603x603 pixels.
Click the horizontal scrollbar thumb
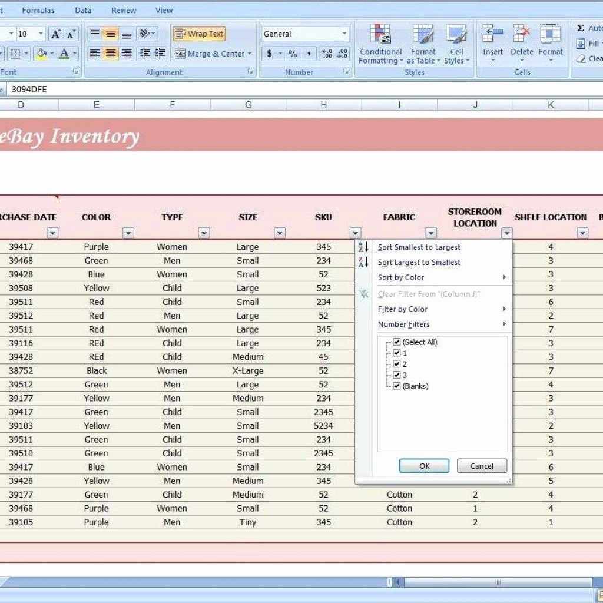coord(498,582)
